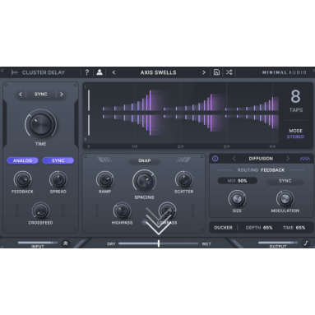Click the DIFFUSION effect title
This screenshot has width=315, height=315.
261,159
